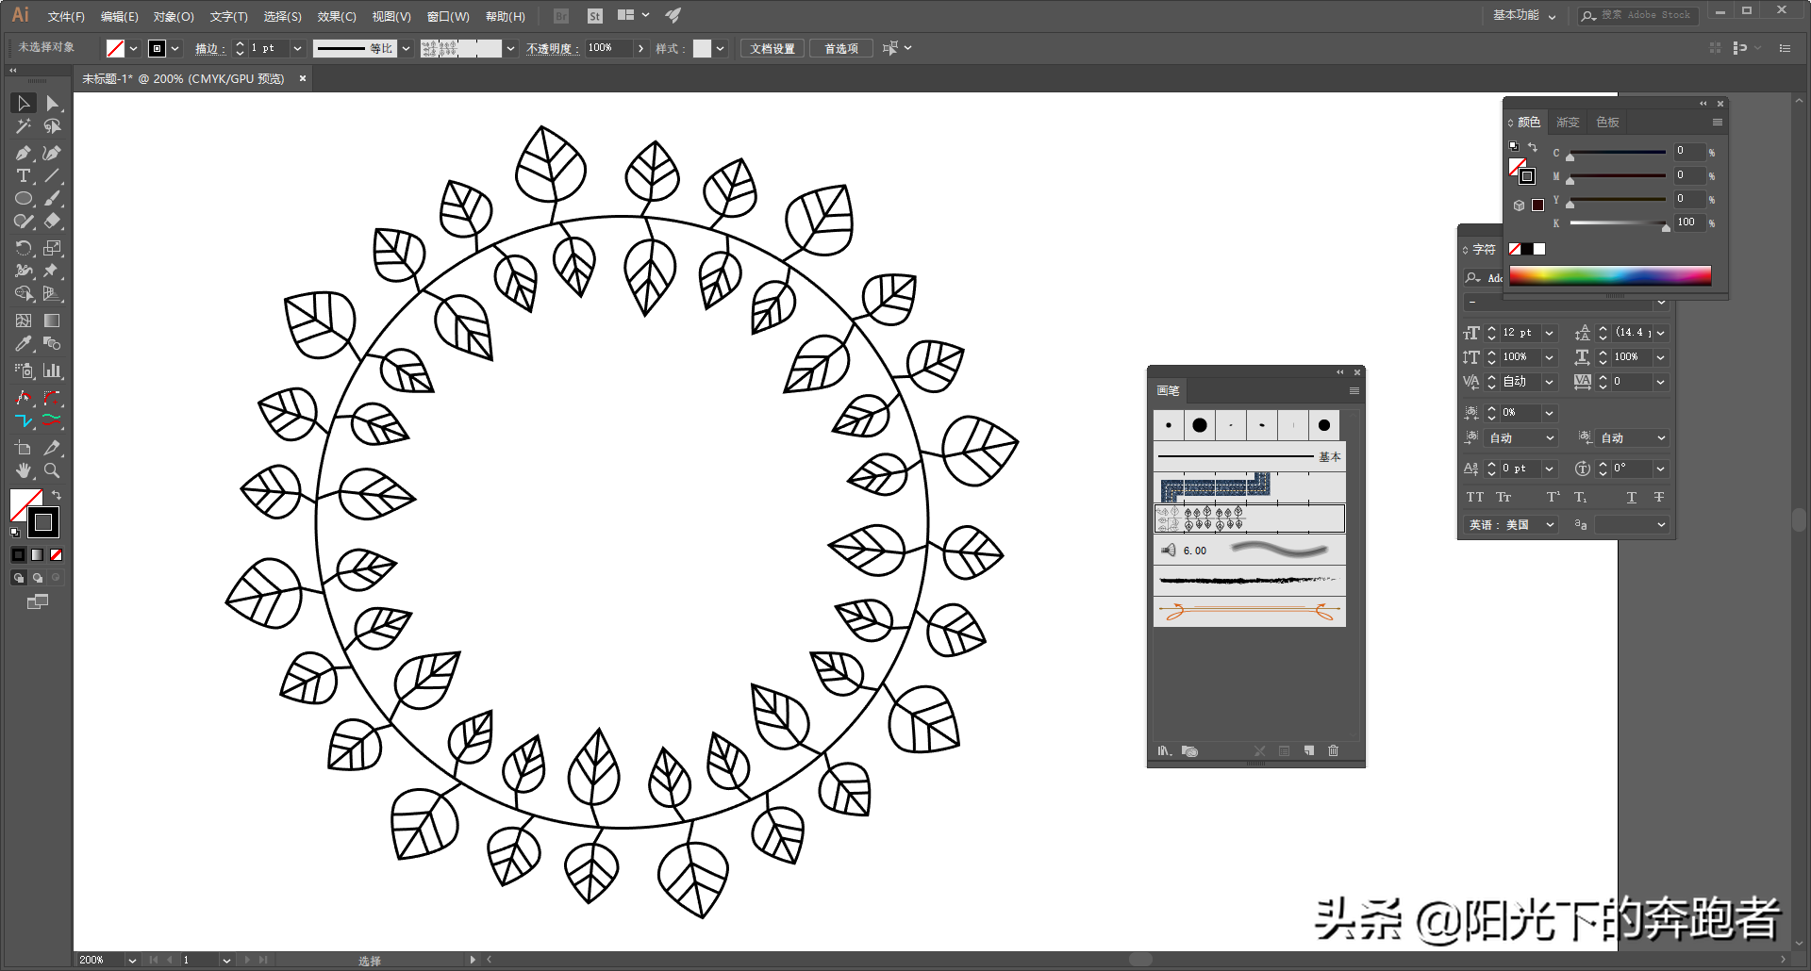Select the Gradient tool
Viewport: 1811px width, 971px height.
coord(53,321)
